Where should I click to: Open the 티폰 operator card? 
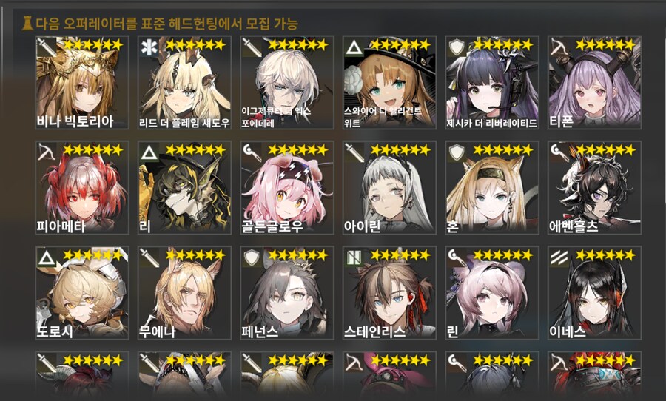pos(595,82)
